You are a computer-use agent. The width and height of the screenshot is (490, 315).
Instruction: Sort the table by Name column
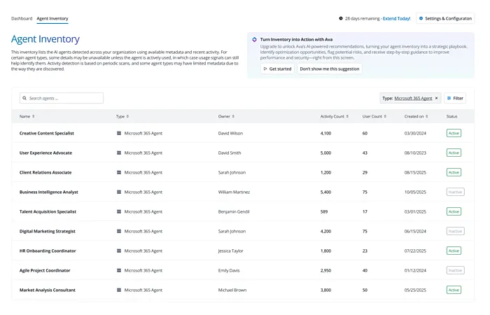click(x=26, y=116)
